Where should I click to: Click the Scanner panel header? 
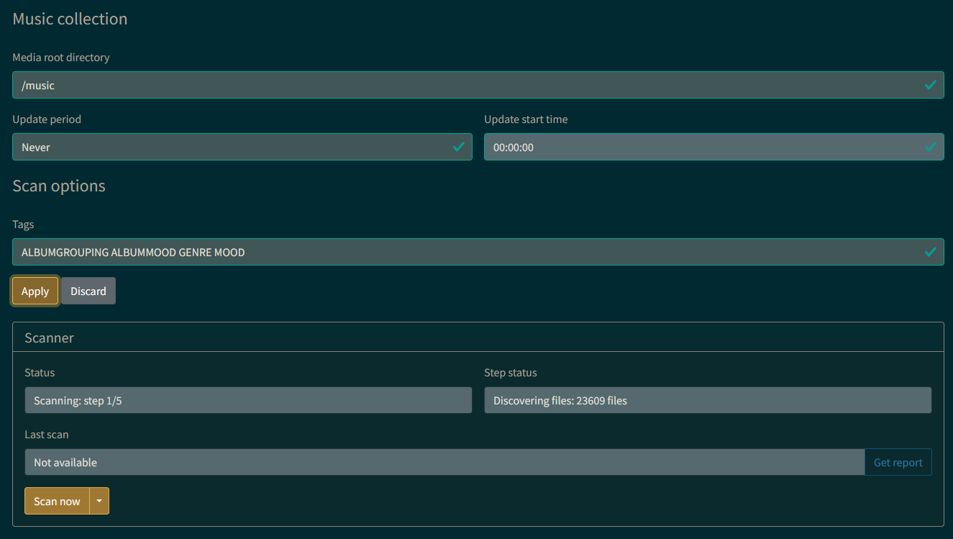coord(50,338)
